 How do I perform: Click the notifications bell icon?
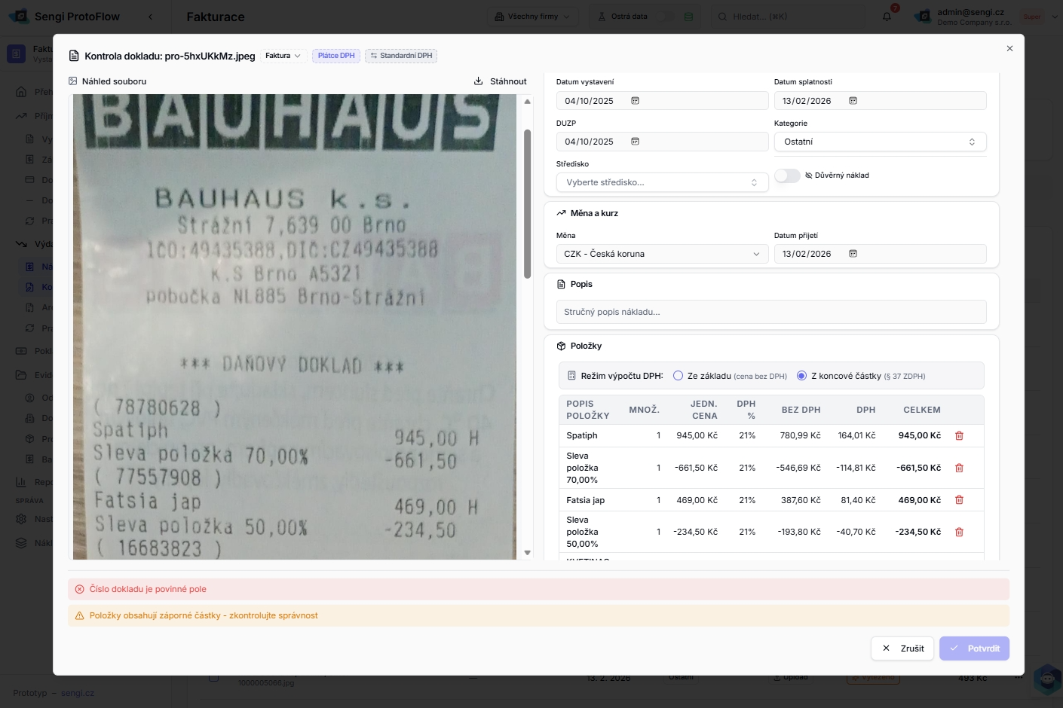pos(887,17)
